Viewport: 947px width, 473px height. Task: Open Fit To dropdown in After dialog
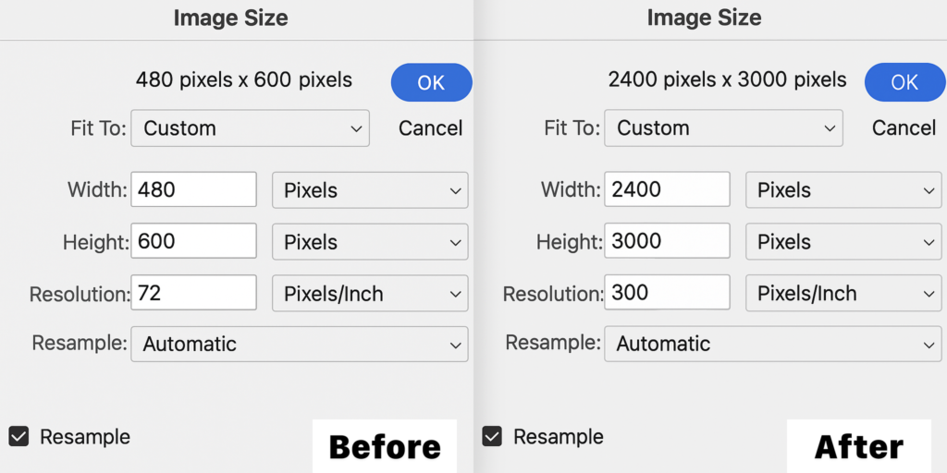(723, 128)
